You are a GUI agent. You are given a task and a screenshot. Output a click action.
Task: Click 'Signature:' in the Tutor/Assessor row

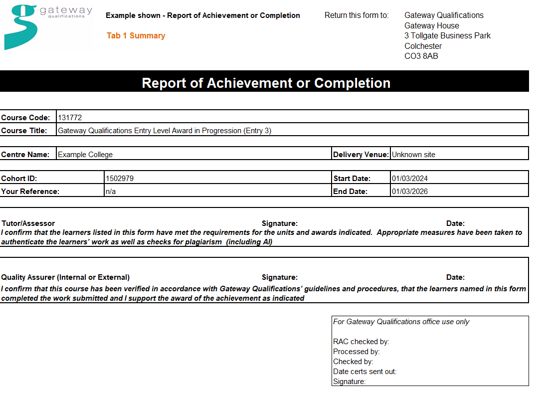(280, 223)
